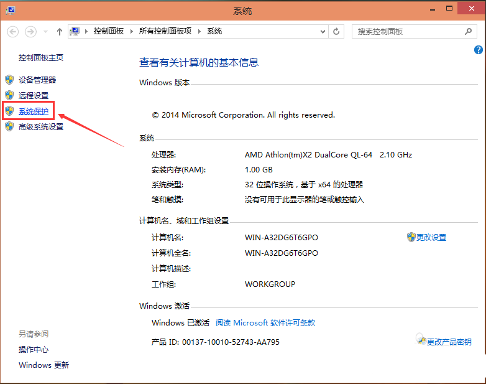Click the shield icon beside 设备管理器
The height and width of the screenshot is (384, 486).
point(9,80)
